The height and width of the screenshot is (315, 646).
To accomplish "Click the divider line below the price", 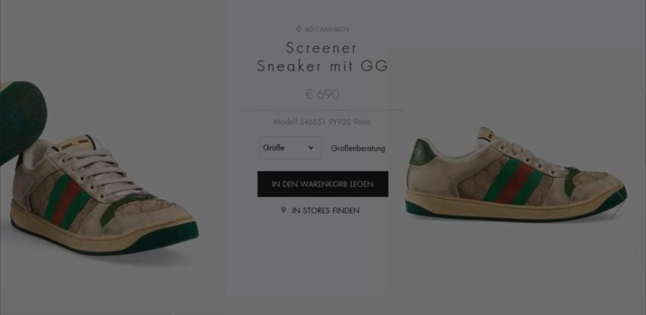I will click(x=322, y=110).
